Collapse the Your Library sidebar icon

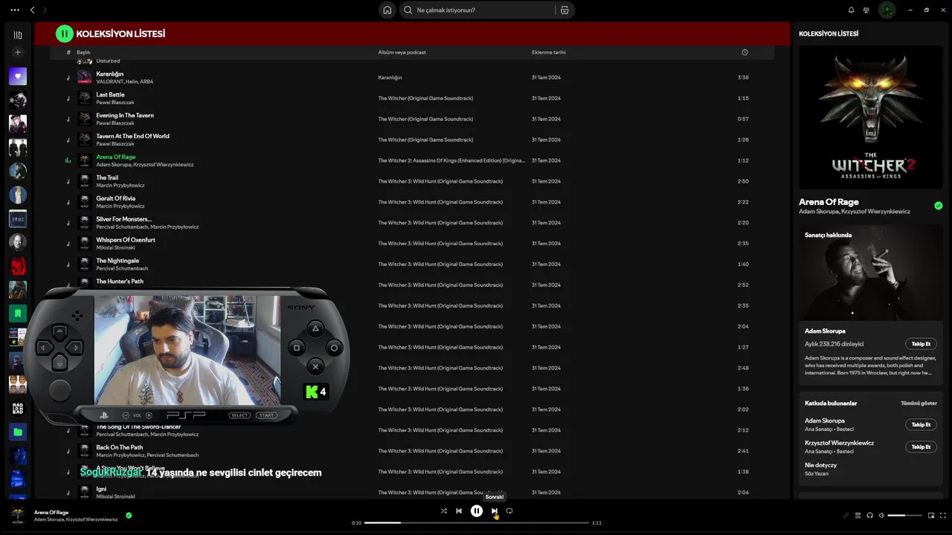[x=18, y=35]
